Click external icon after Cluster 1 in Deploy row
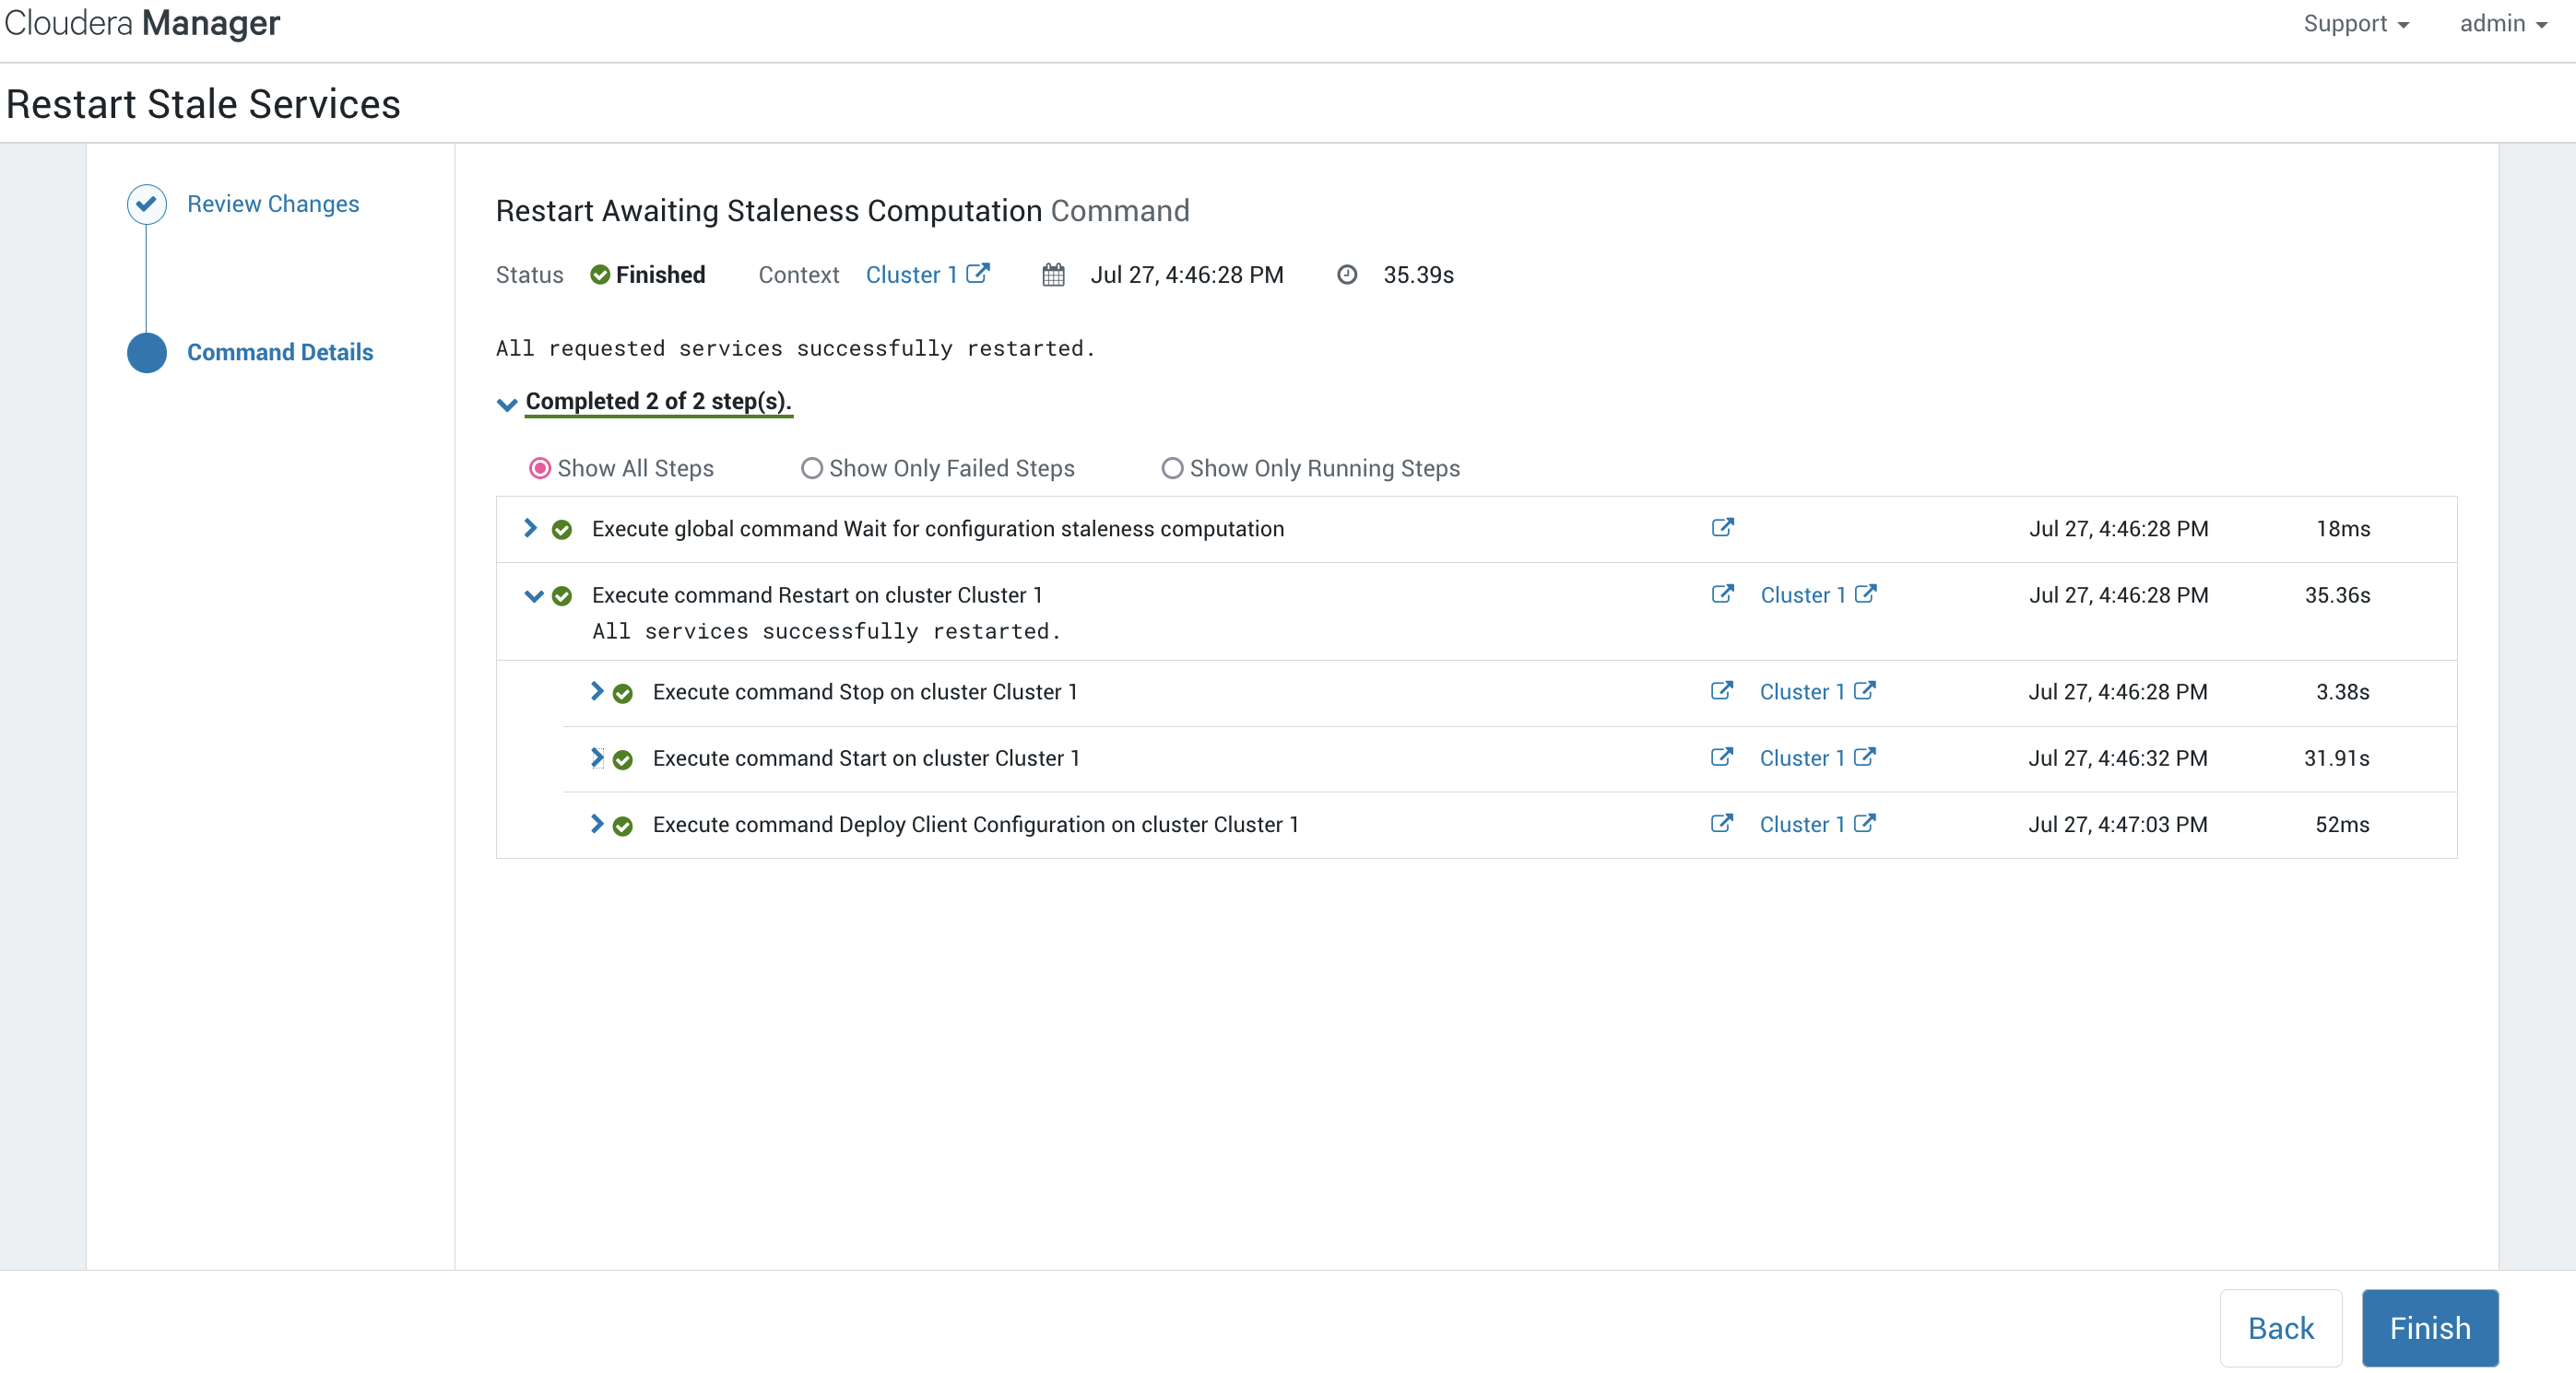Viewport: 2576px width, 1373px height. point(1864,824)
